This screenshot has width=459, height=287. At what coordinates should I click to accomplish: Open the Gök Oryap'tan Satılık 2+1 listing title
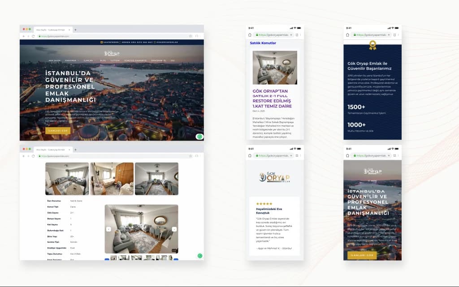point(272,99)
